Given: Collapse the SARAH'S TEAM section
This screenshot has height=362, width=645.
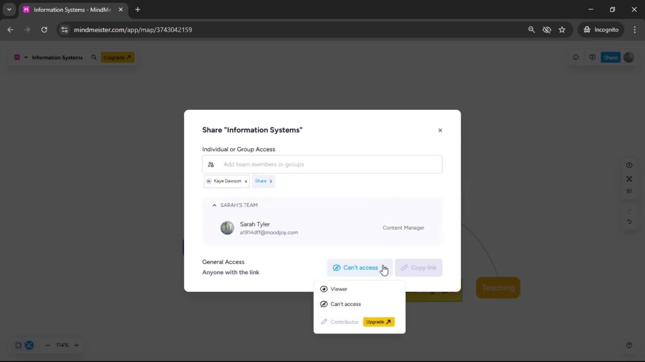Looking at the screenshot, I should tap(214, 205).
